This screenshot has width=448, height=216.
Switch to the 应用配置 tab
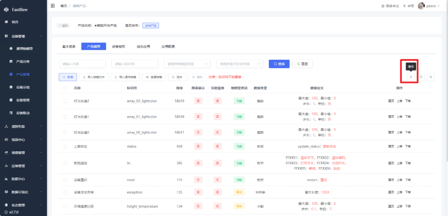[x=168, y=46]
